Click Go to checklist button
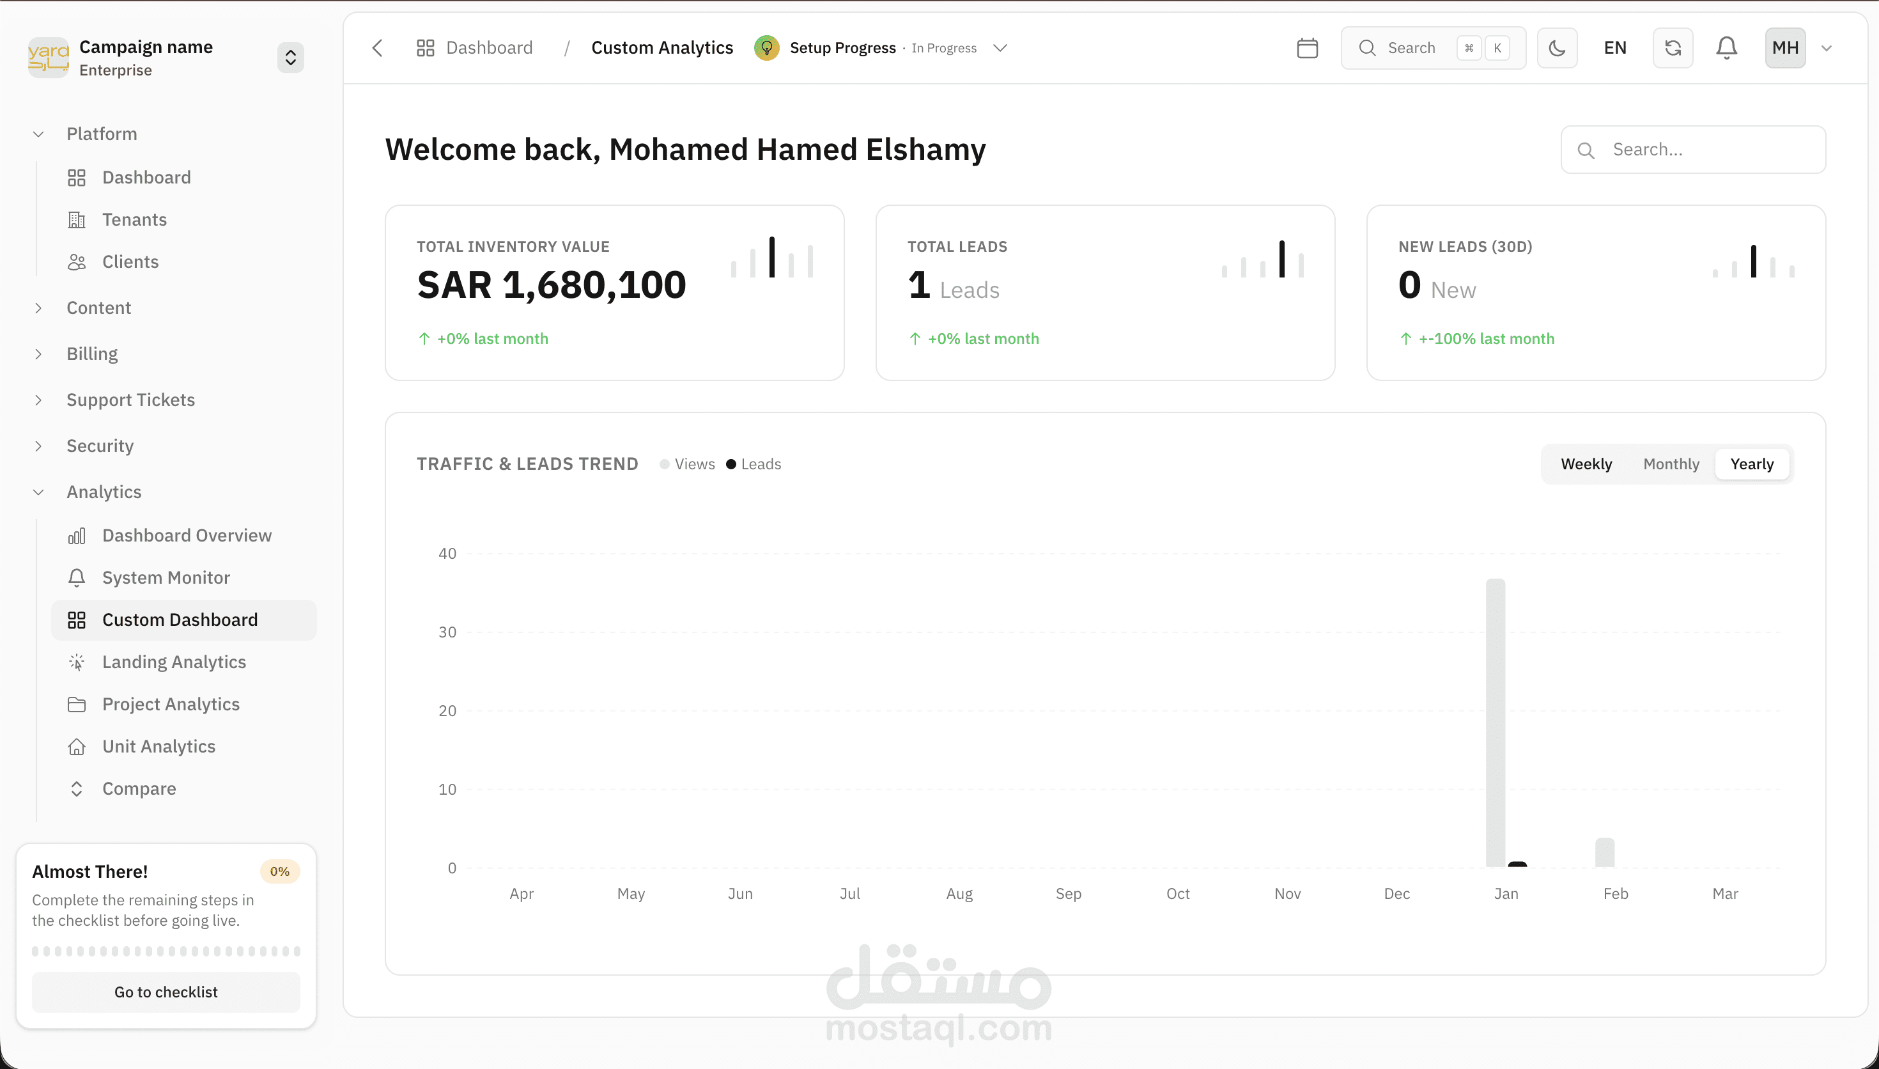The image size is (1879, 1069). pyautogui.click(x=166, y=992)
